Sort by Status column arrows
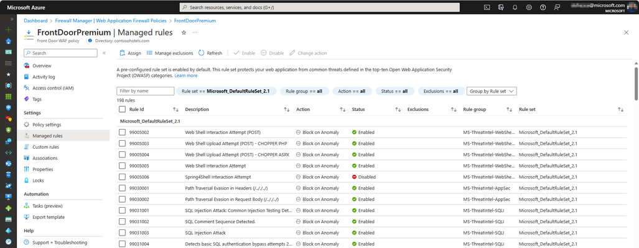The height and width of the screenshot is (248, 639). [x=398, y=110]
